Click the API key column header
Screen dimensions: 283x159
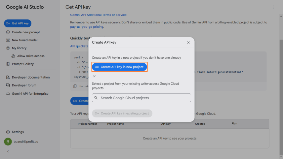166,124
